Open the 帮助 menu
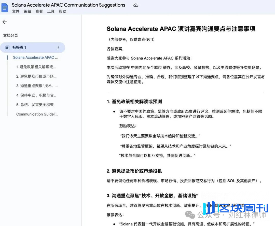This screenshot has height=226, width=275. [x=62, y=11]
